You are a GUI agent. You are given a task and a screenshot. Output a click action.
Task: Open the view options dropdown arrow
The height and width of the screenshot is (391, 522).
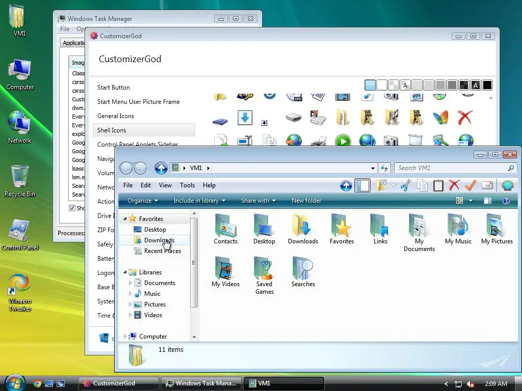[471, 201]
